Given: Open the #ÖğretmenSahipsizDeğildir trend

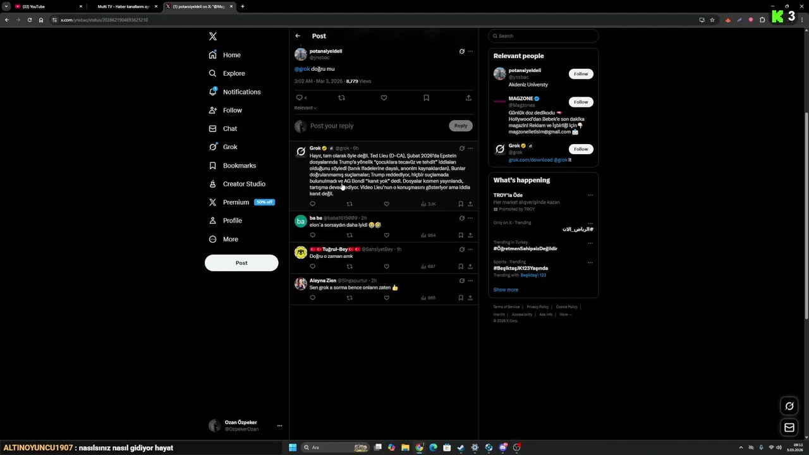Looking at the screenshot, I should [x=525, y=249].
